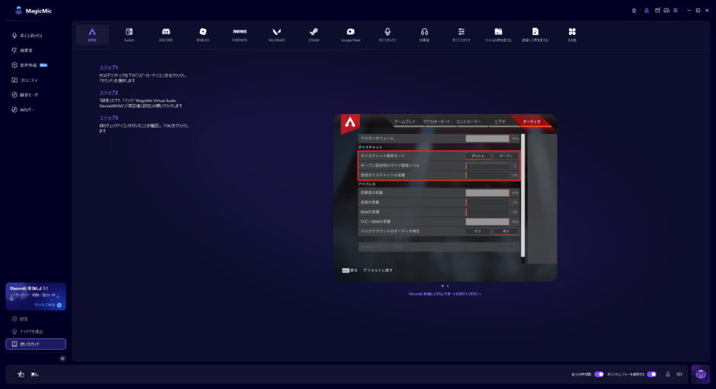716x389 pixels.
Task: Toggle the 自分の声を聞く switch
Action: tap(599, 374)
